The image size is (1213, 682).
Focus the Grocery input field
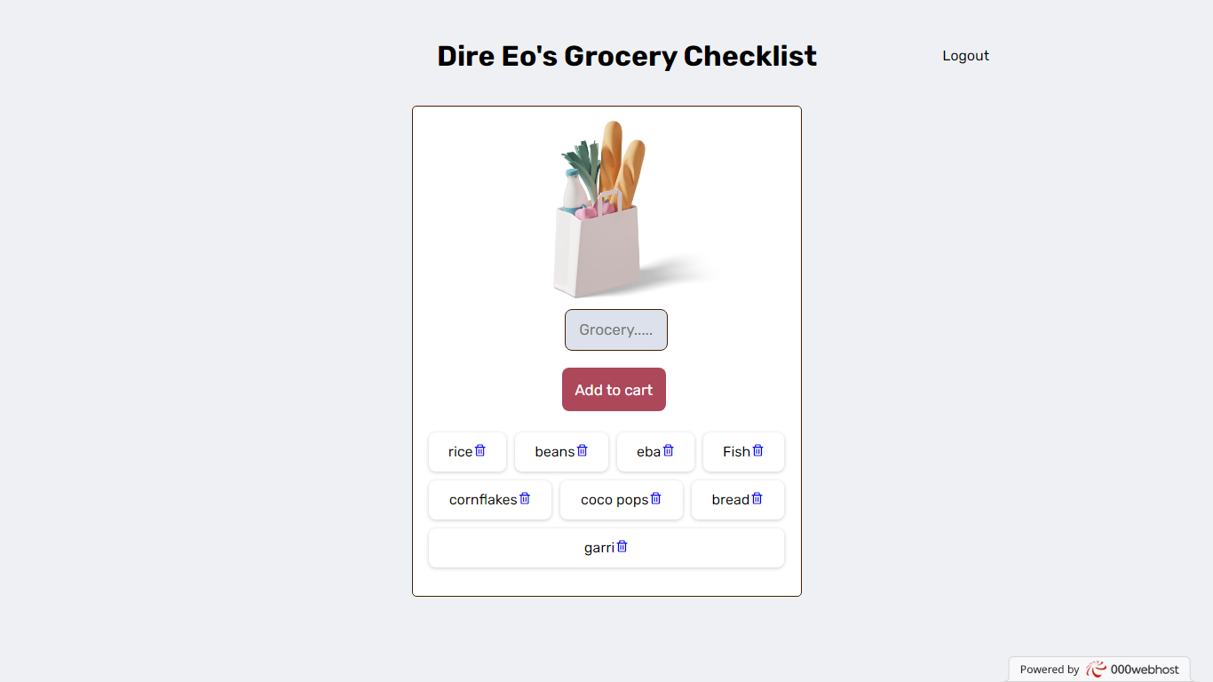coord(616,329)
